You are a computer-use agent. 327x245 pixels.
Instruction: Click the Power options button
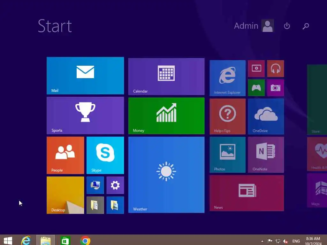point(287,26)
